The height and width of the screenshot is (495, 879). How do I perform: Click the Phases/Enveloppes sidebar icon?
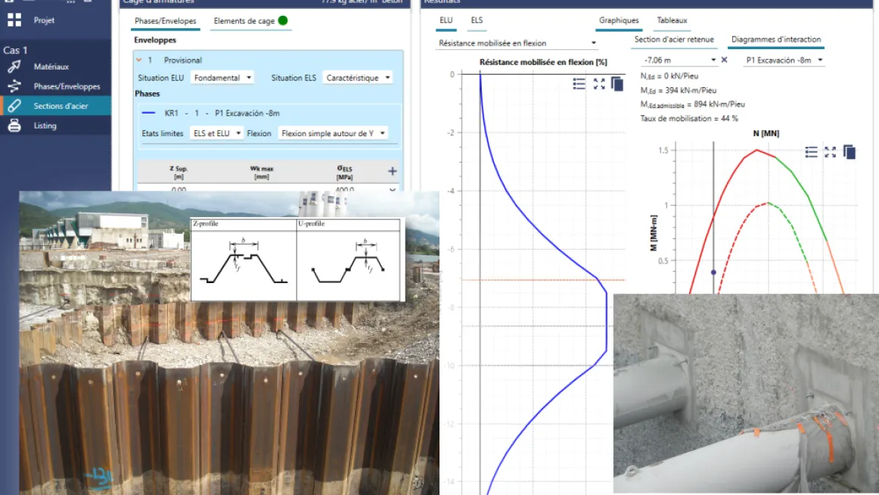click(14, 86)
